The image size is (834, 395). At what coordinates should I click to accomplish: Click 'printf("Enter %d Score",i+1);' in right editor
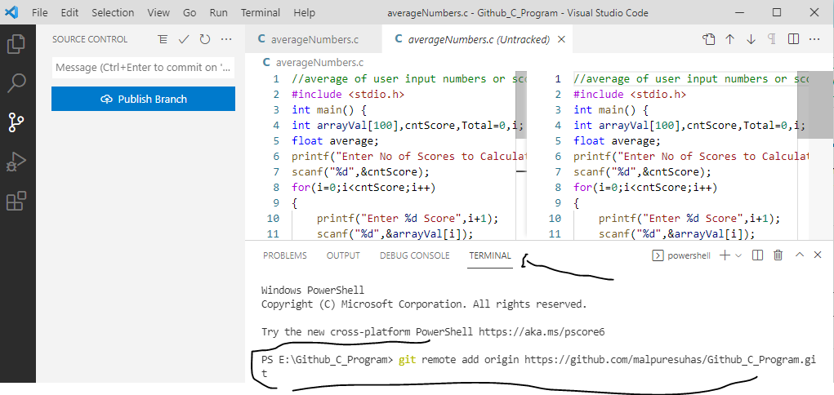click(x=689, y=219)
